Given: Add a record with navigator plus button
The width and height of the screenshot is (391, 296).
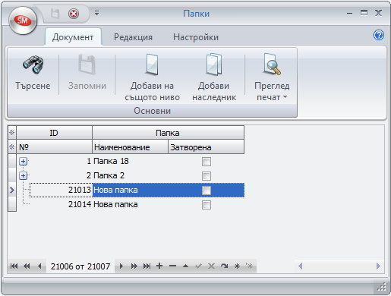Looking at the screenshot, I should [x=159, y=266].
